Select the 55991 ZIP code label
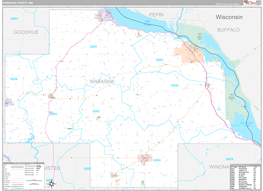 tap(53, 114)
